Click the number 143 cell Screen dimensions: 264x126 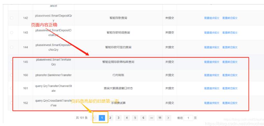(x=25, y=33)
